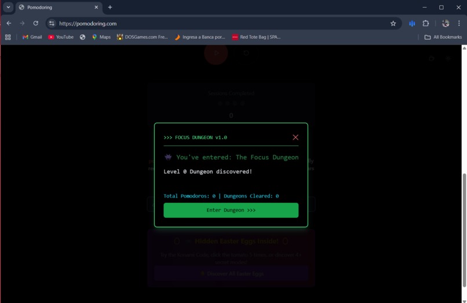The height and width of the screenshot is (303, 467).
Task: Open the Chrome profile avatar
Action: click(446, 23)
